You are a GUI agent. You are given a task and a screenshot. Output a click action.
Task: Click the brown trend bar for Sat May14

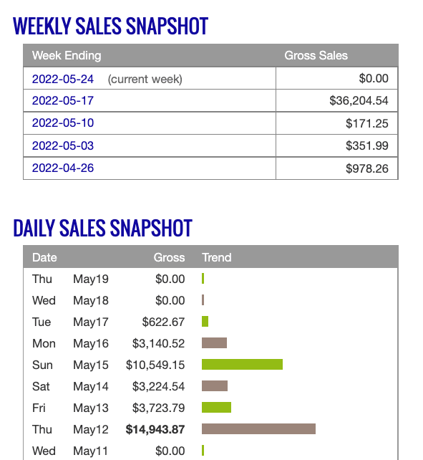click(x=215, y=385)
